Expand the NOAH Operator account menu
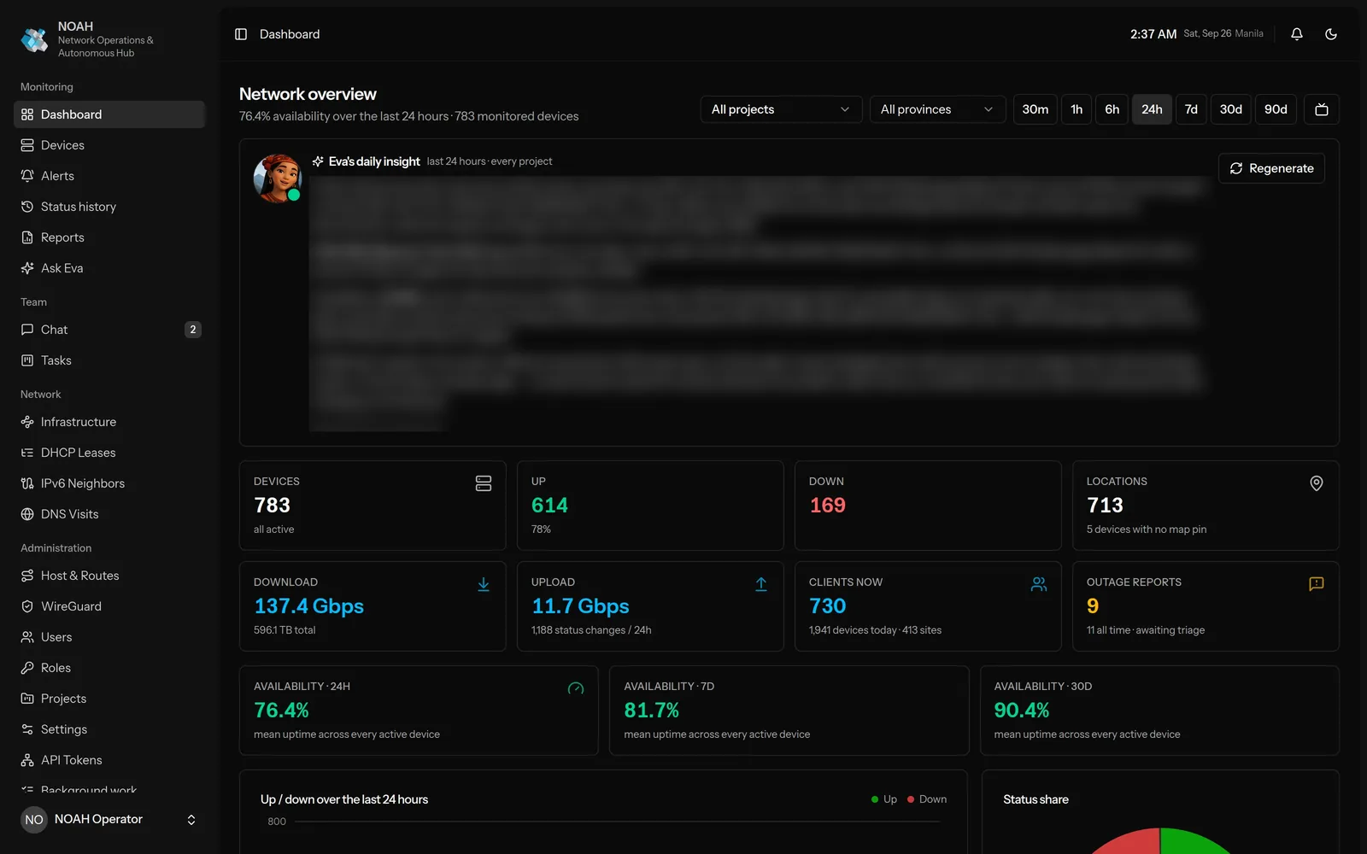Screen dimensions: 1367x854 point(109,820)
